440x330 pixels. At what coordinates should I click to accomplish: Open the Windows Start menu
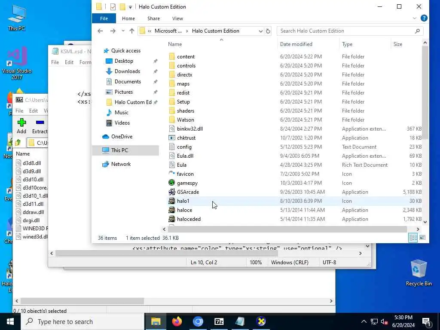click(x=10, y=321)
